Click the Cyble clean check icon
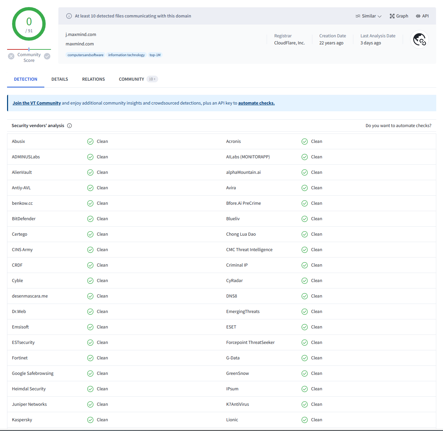 [90, 281]
